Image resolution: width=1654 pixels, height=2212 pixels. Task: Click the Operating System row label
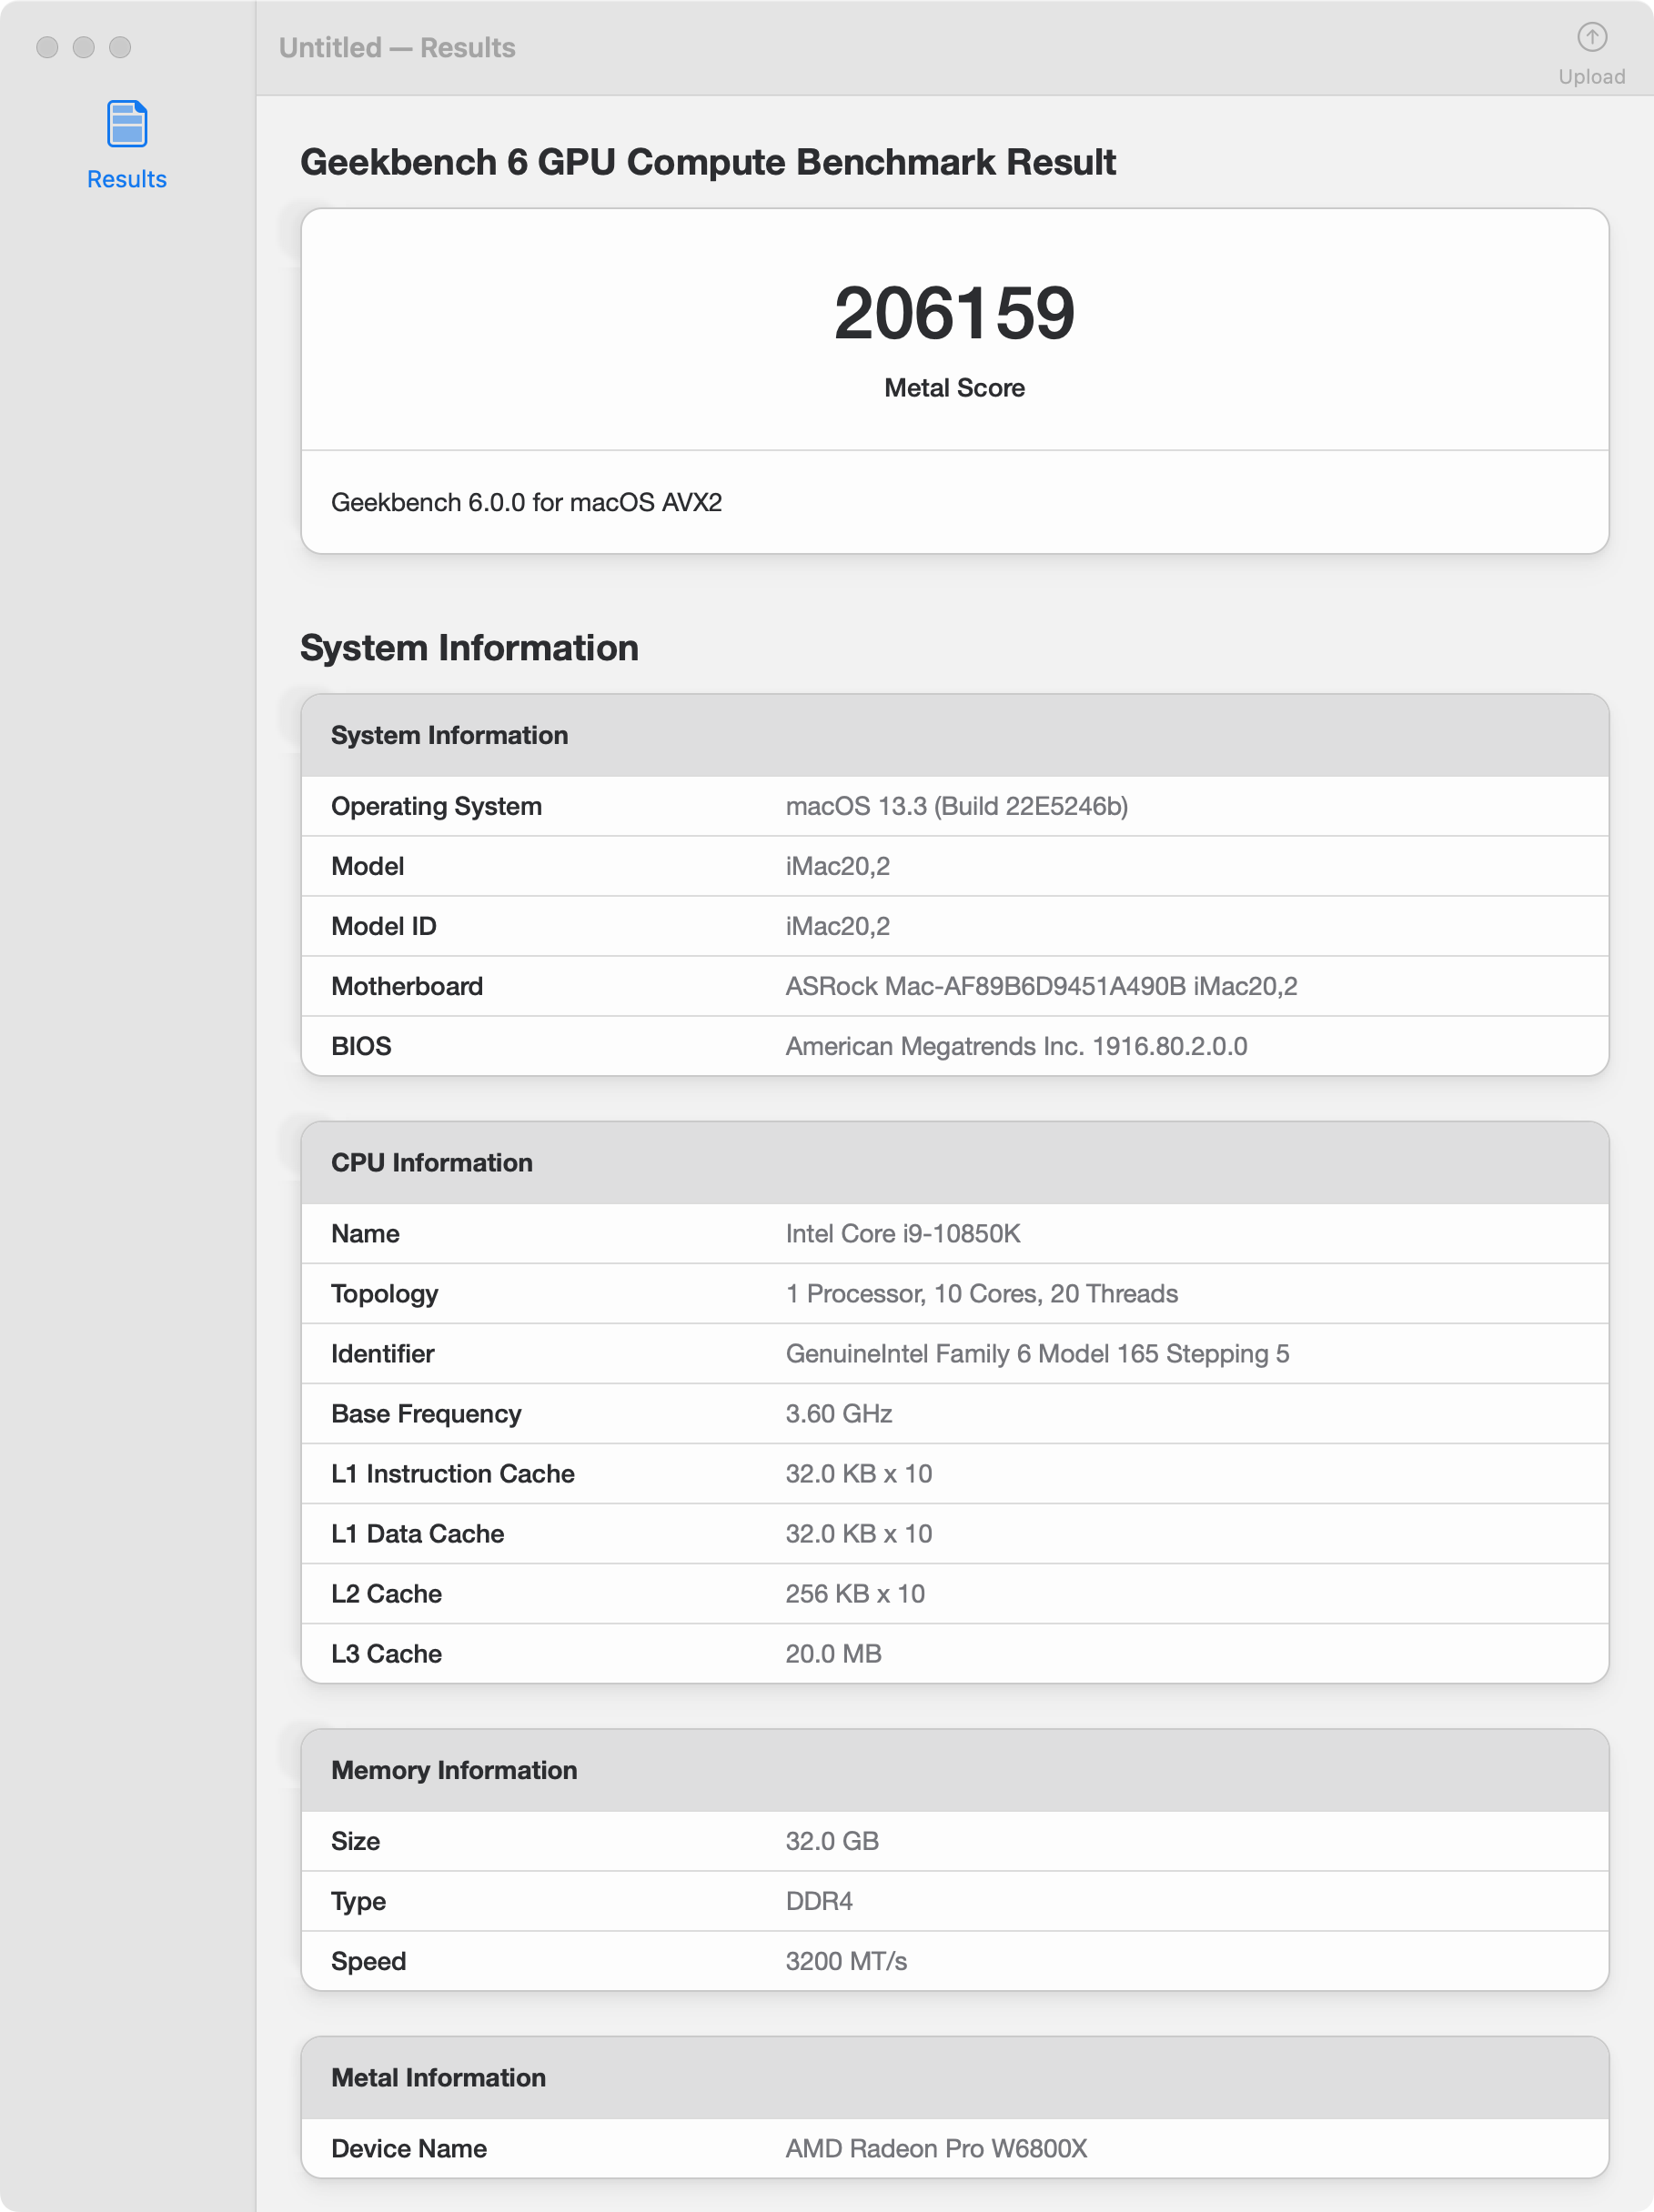[x=436, y=806]
